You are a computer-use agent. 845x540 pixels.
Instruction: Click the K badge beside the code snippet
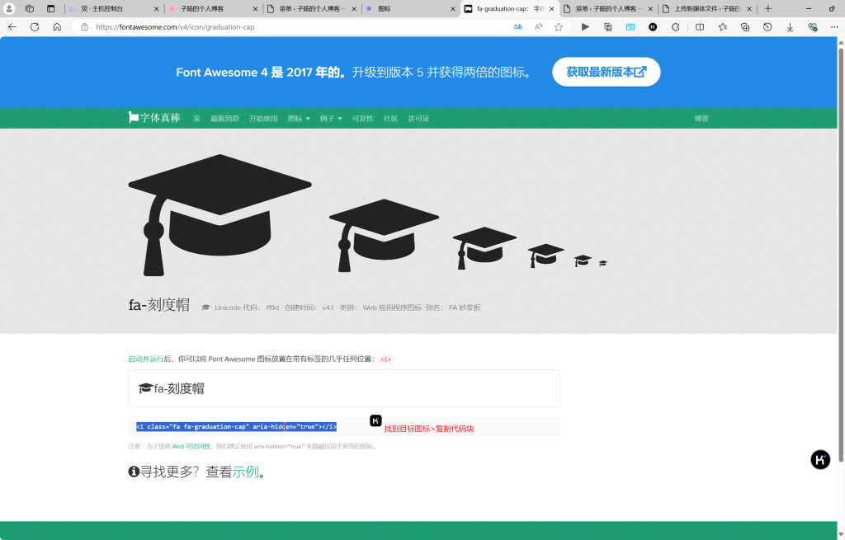coord(375,421)
